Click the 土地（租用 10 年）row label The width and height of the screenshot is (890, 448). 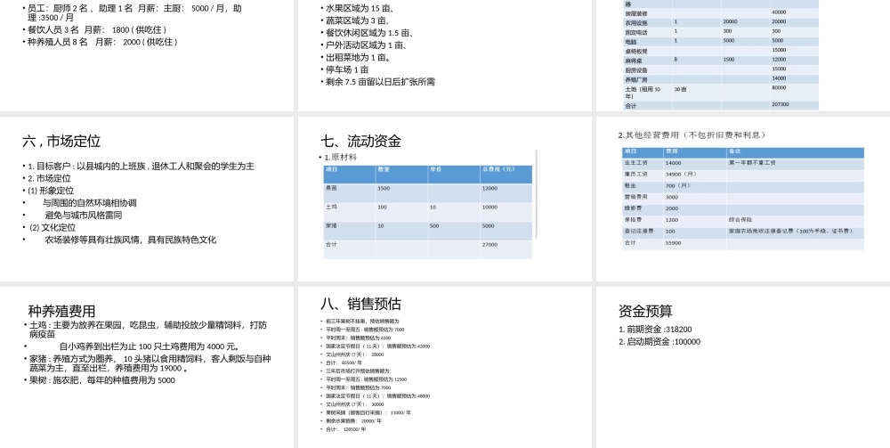click(643, 92)
